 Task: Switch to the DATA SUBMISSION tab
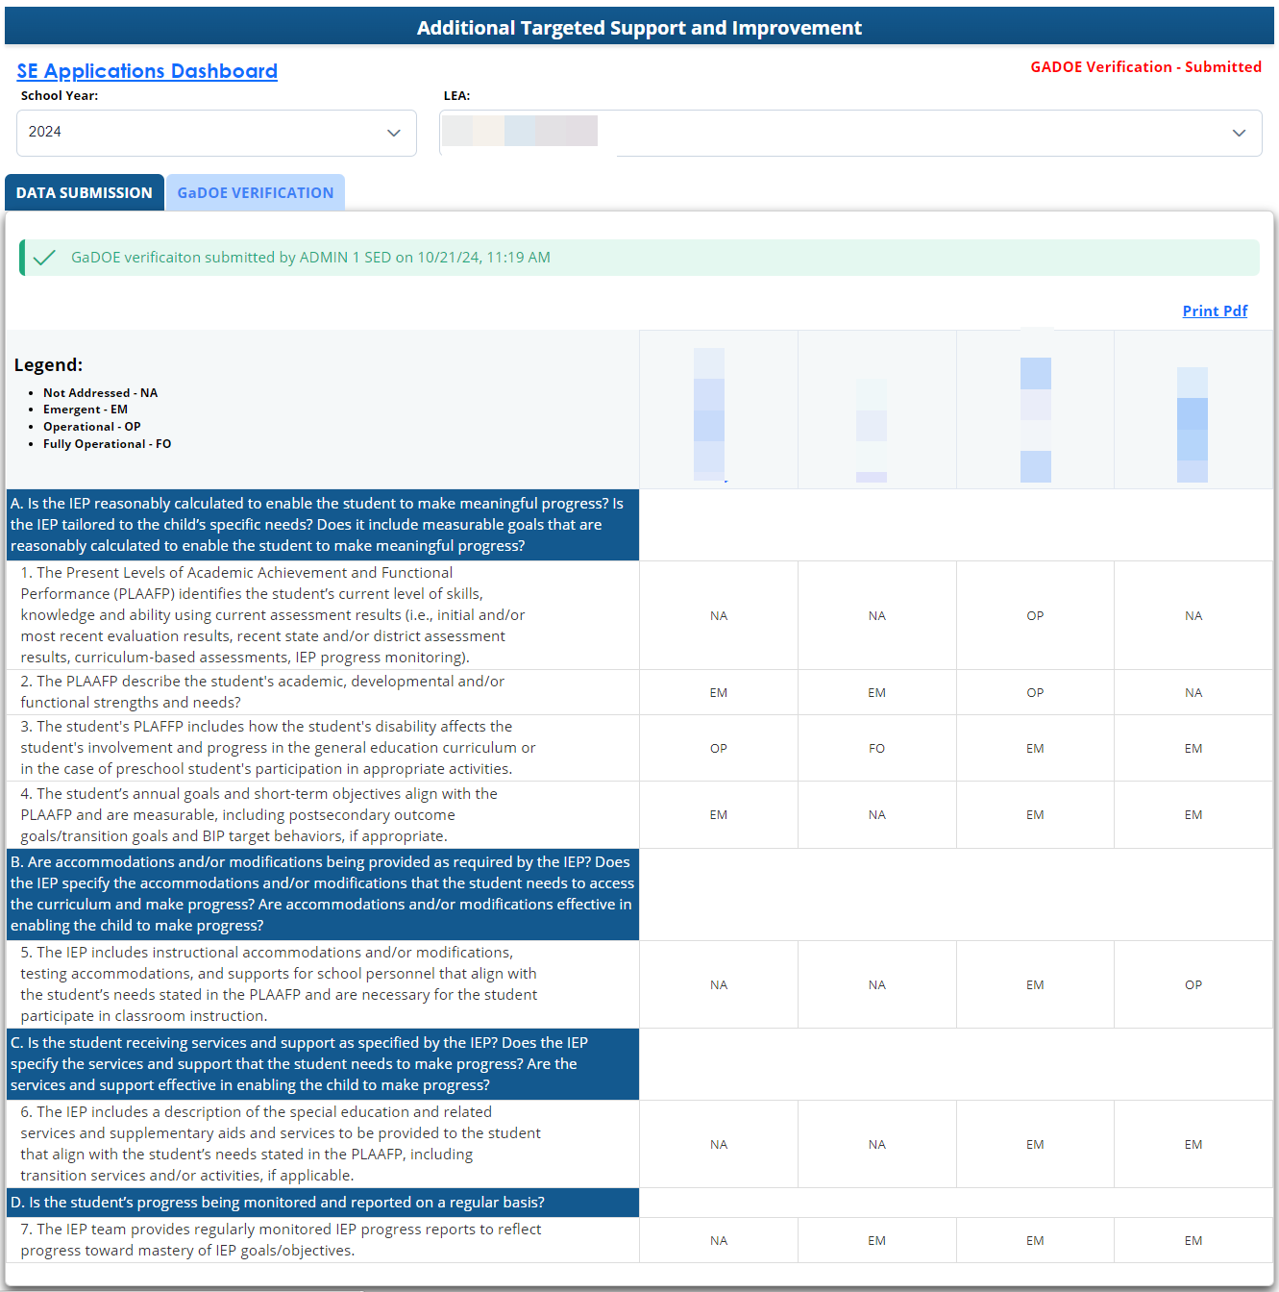pos(85,192)
